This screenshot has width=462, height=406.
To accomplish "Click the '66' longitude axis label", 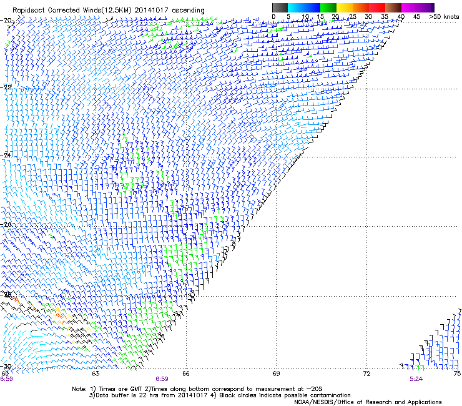I will 185,374.
